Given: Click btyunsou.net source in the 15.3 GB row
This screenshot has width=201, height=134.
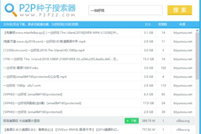Looking at the screenshot, I should pyautogui.click(x=183, y=59).
